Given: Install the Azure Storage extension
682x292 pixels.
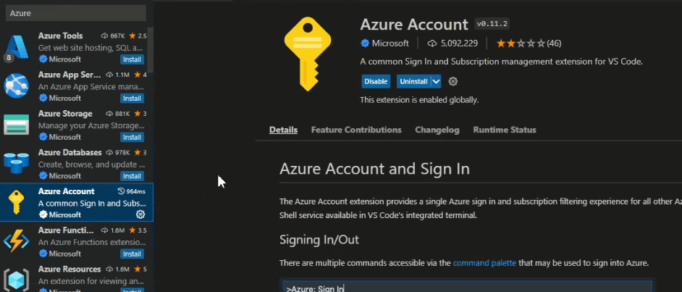Looking at the screenshot, I should (132, 137).
